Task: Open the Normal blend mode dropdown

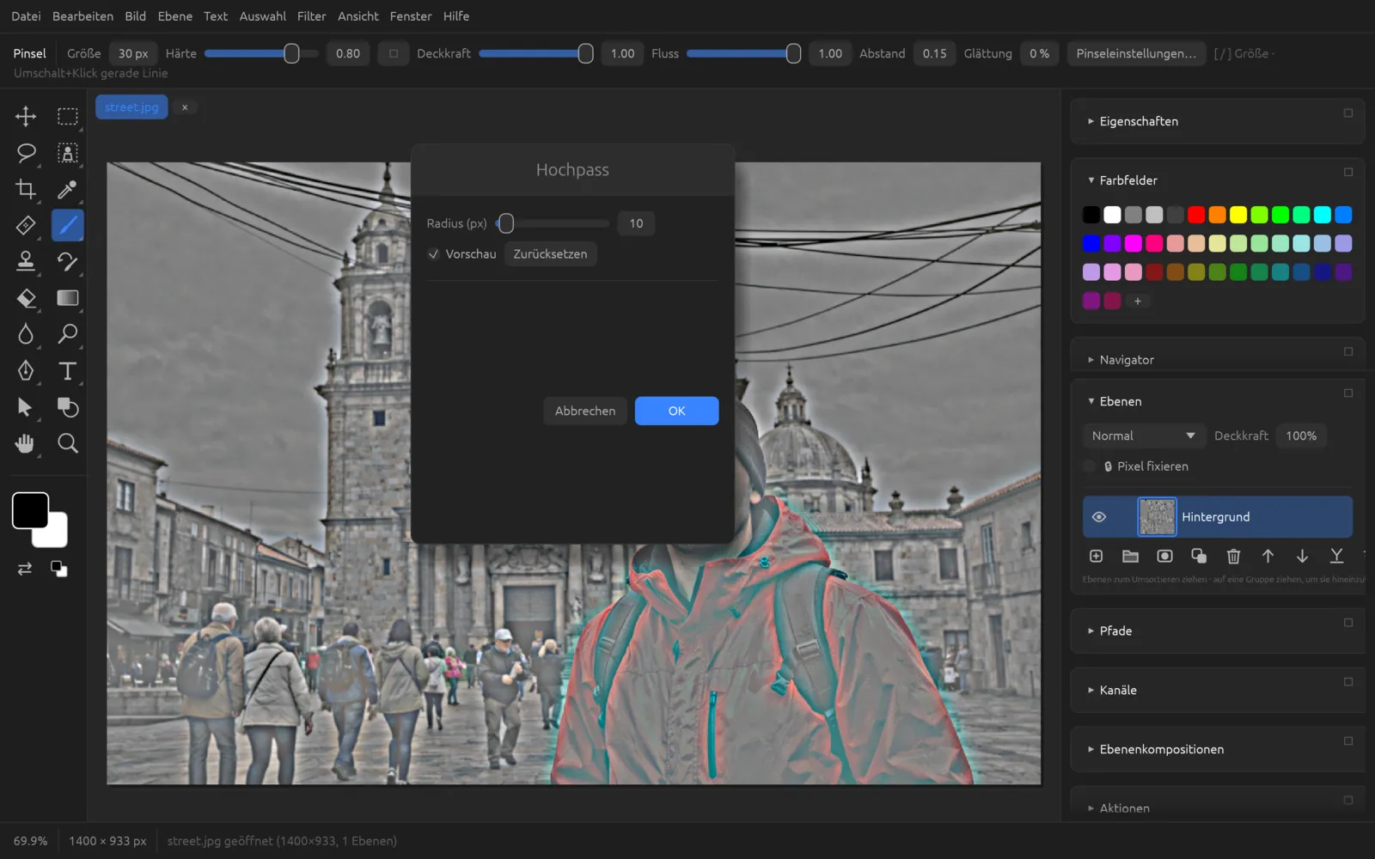Action: click(1143, 436)
